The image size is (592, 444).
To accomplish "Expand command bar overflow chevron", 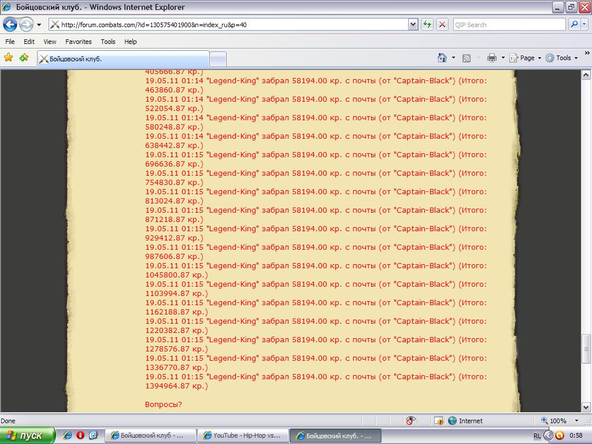I will click(x=587, y=53).
